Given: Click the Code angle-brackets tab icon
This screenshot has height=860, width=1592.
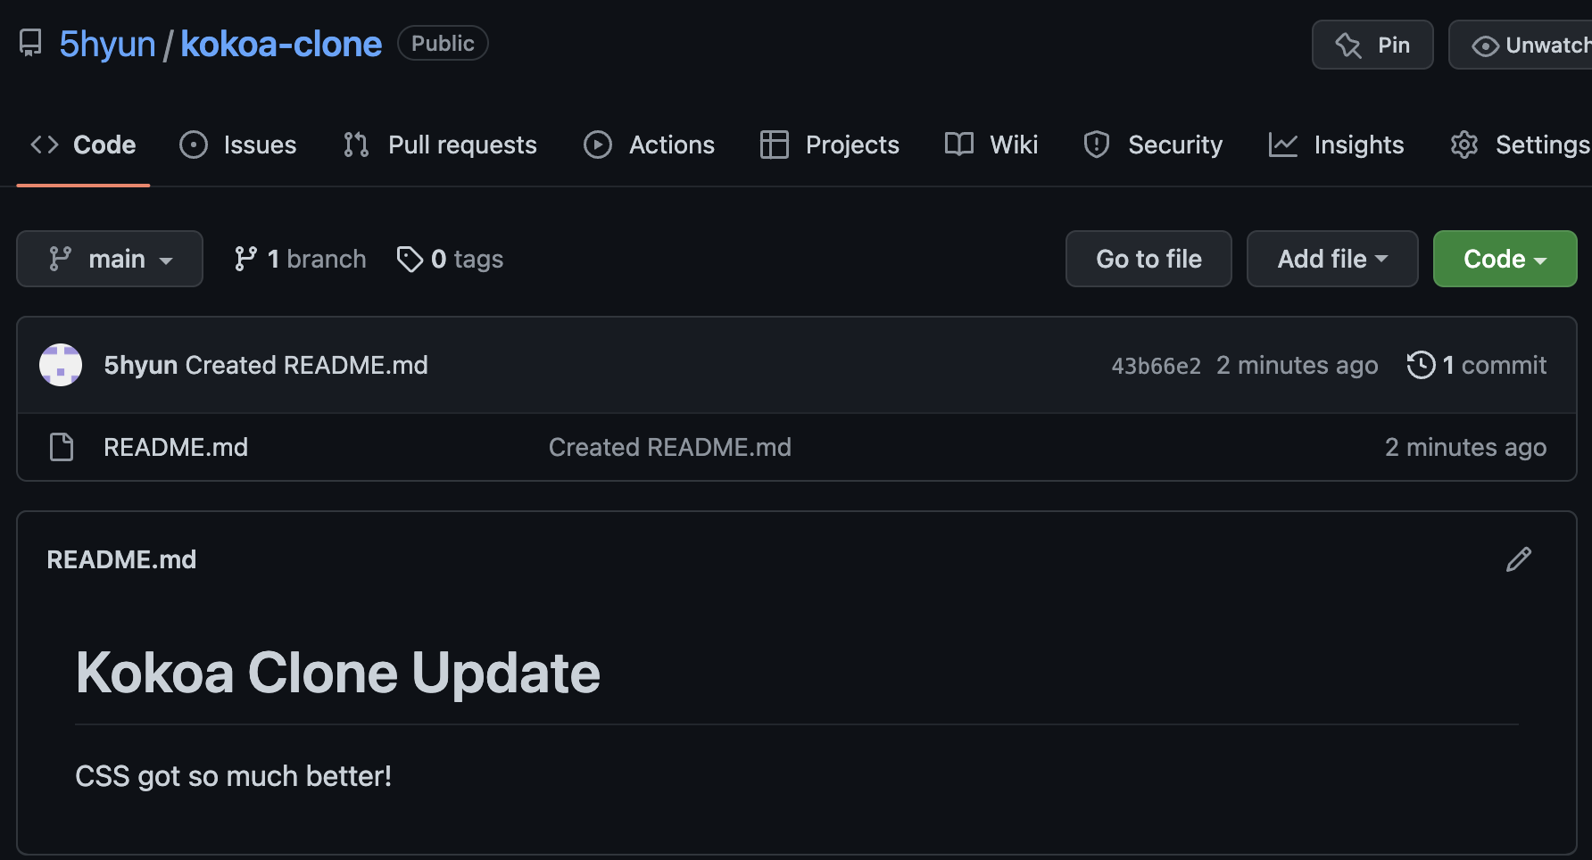Looking at the screenshot, I should [x=45, y=145].
